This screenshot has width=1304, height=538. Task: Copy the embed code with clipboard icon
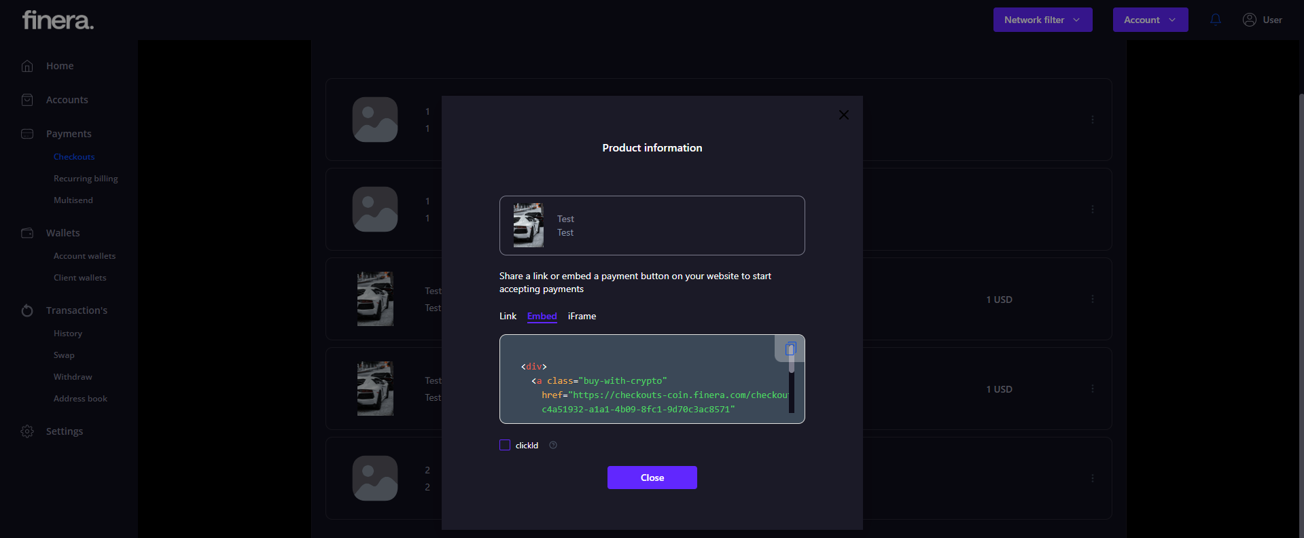[x=790, y=349]
